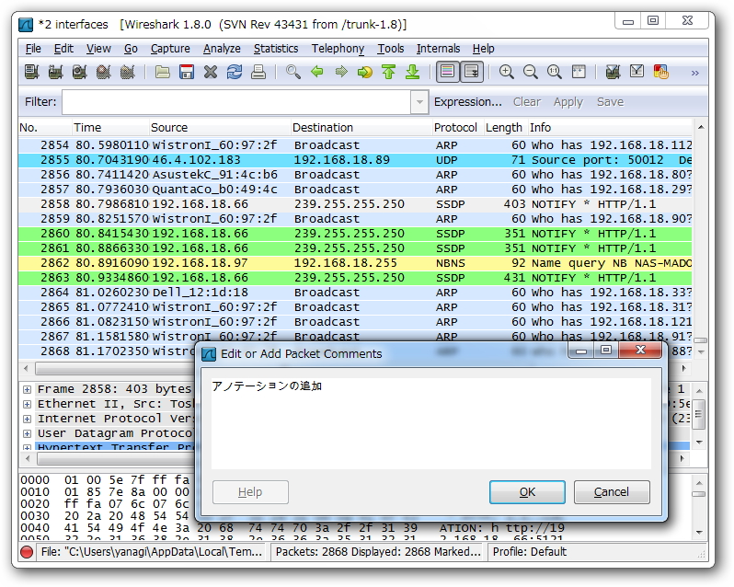The image size is (734, 587).
Task: Open the File menu
Action: pyautogui.click(x=33, y=49)
